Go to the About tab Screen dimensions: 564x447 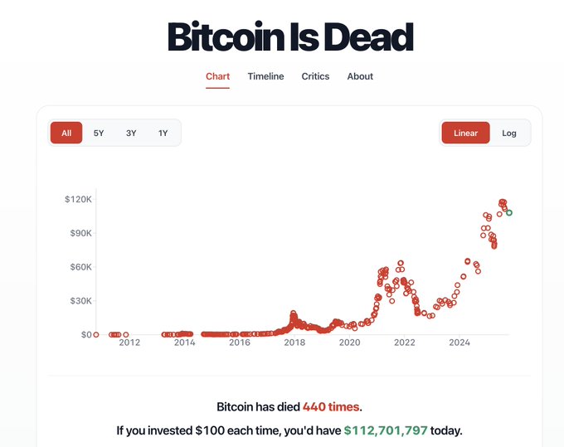pos(360,76)
